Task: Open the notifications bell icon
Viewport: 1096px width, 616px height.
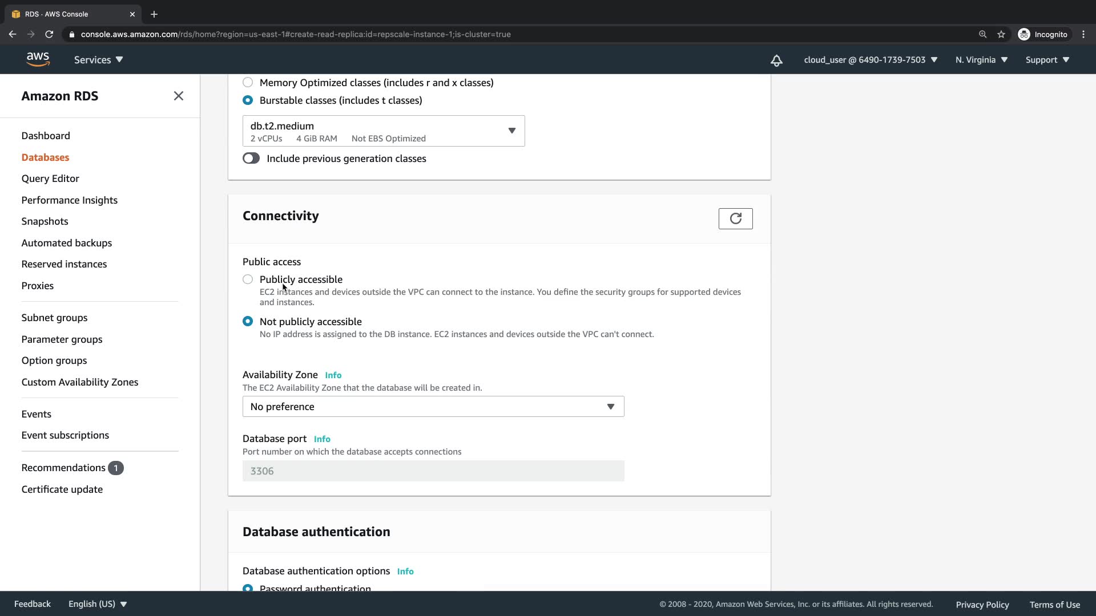Action: [x=776, y=60]
